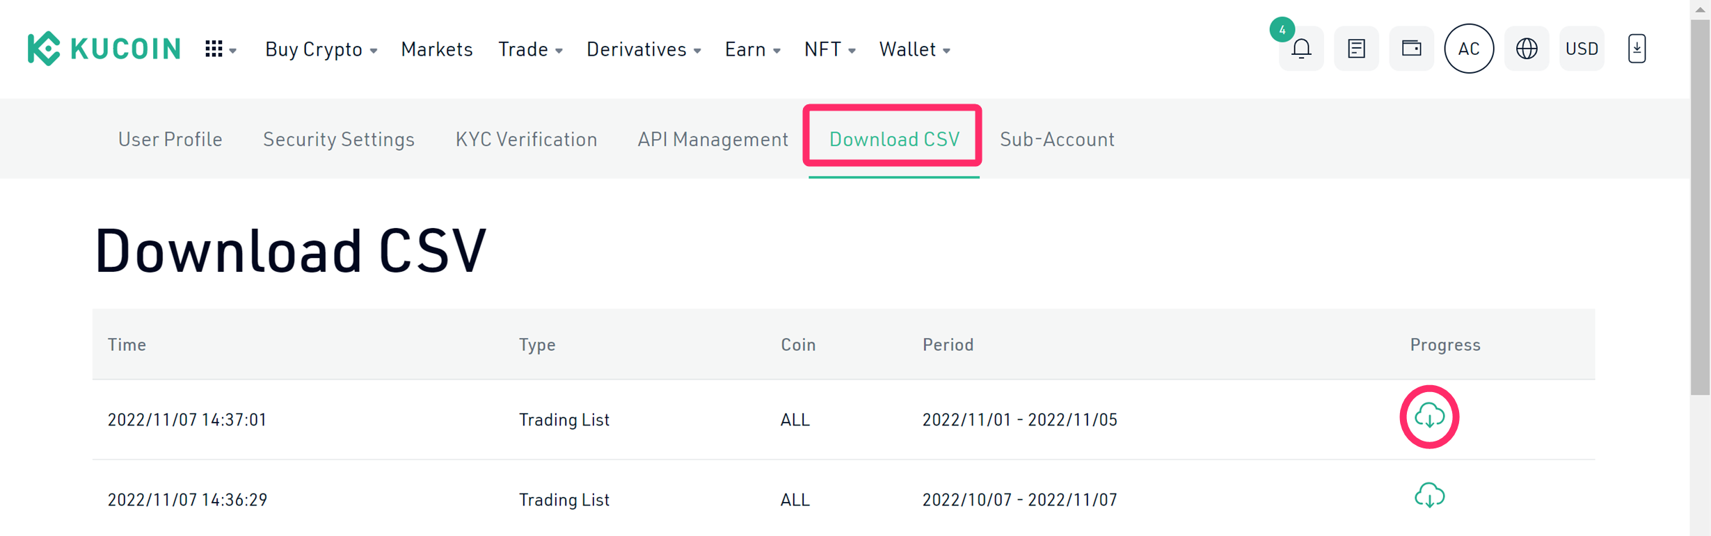1711x536 pixels.
Task: Download CSV for period 2022/10/07 - 2022/11/07
Action: (x=1429, y=496)
